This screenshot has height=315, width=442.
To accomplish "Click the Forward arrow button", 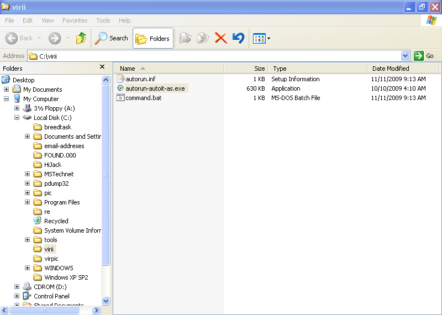I will 55,38.
